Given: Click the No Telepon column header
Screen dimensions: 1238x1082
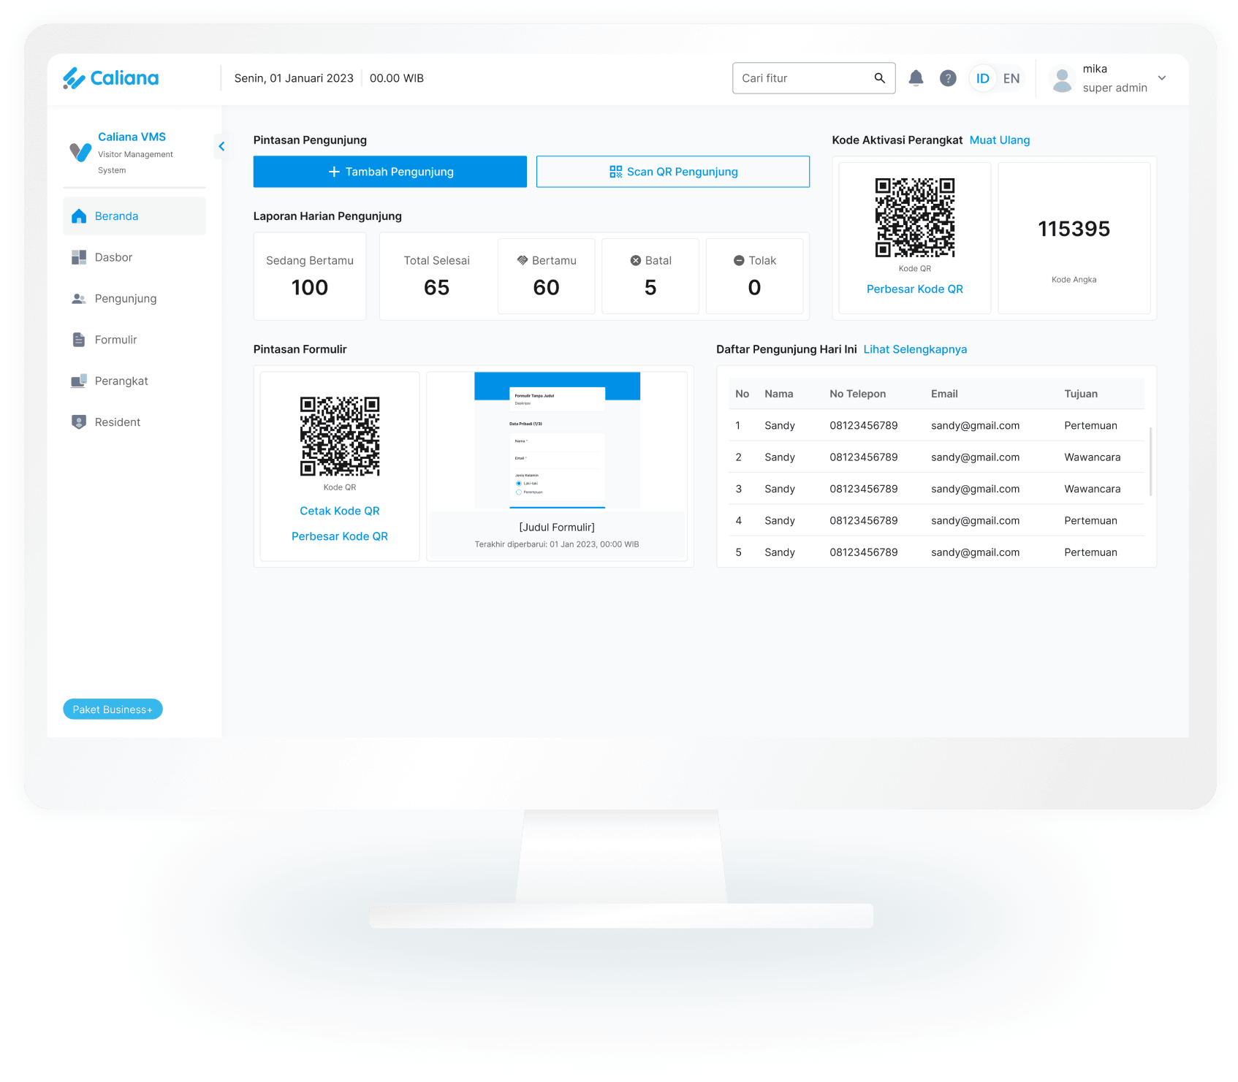Looking at the screenshot, I should click(x=857, y=394).
